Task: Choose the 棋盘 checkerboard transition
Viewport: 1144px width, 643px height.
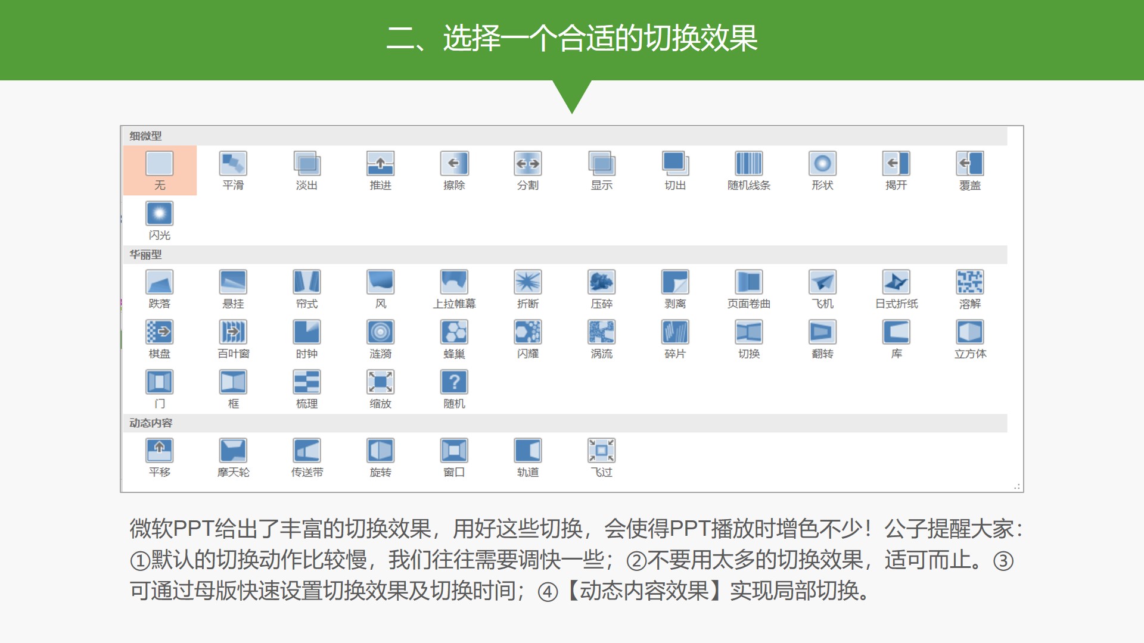Action: click(160, 339)
